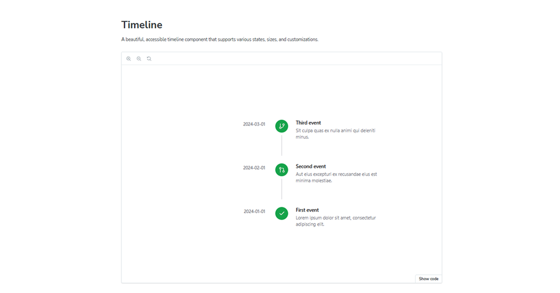The height and width of the screenshot is (293, 560).
Task: Select the zoom out magnifier icon
Action: point(139,58)
